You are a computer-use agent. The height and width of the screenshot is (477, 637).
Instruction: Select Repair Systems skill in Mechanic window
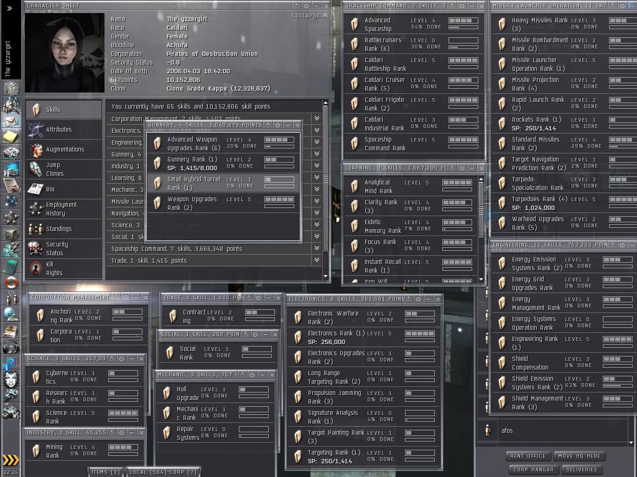coord(216,433)
